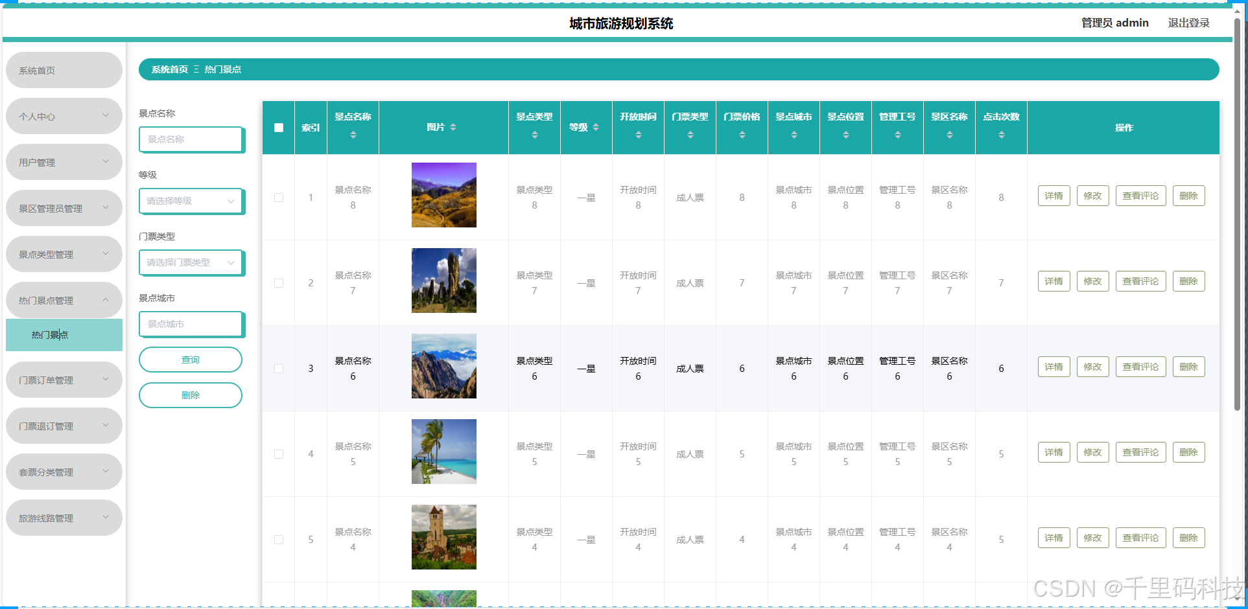Click 修改 for row 景点名称8
The image size is (1248, 609).
[1093, 196]
